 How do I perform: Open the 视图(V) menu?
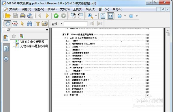39,9
